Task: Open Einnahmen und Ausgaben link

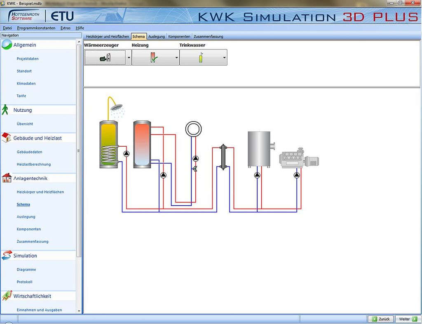Action: point(39,310)
